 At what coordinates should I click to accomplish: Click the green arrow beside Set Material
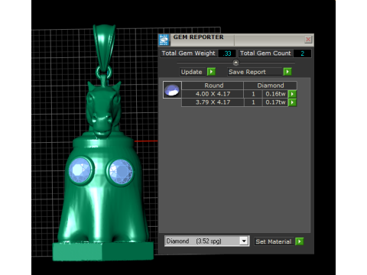coord(300,241)
